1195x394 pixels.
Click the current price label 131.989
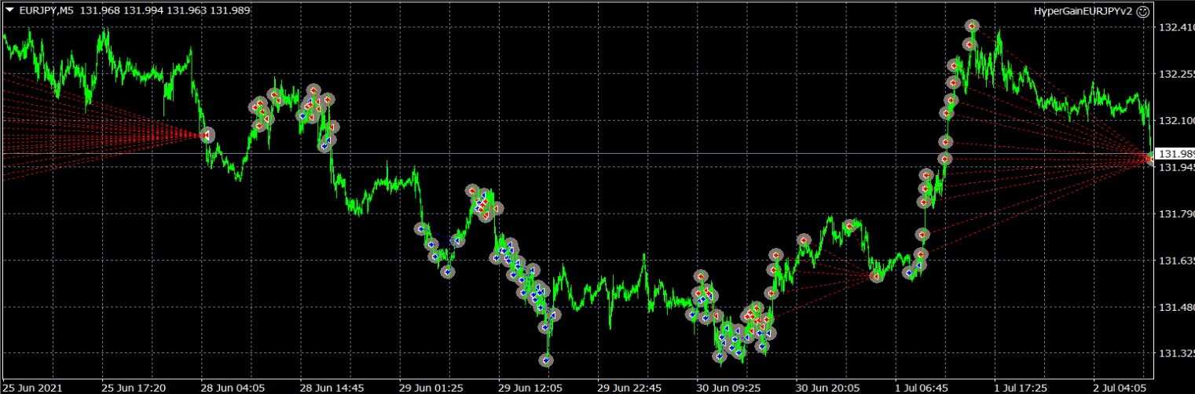tap(1176, 154)
